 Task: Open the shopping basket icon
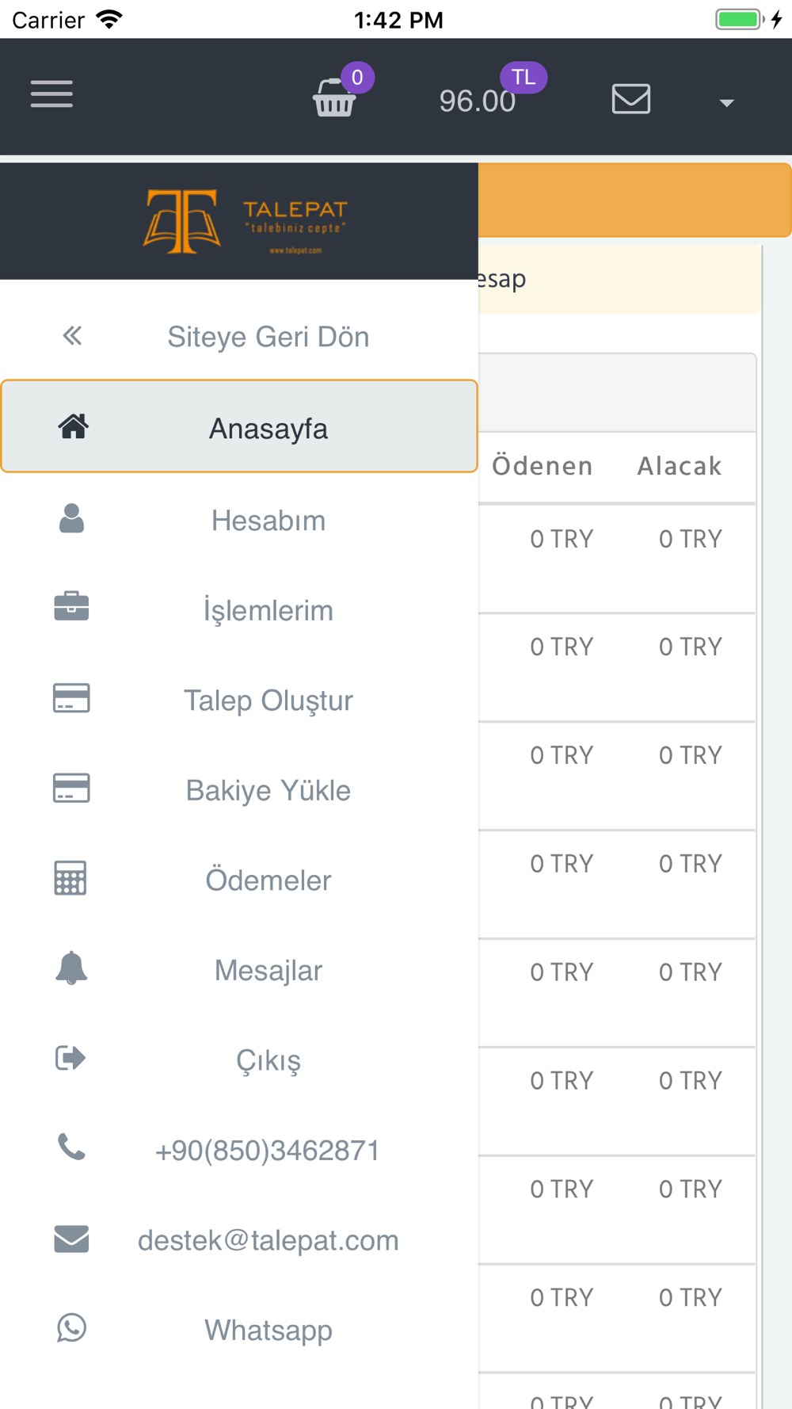pos(335,98)
